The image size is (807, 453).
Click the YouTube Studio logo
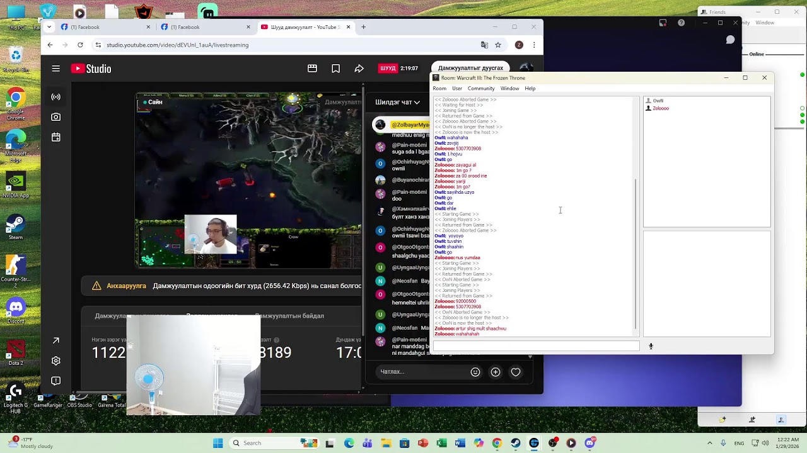(x=91, y=69)
